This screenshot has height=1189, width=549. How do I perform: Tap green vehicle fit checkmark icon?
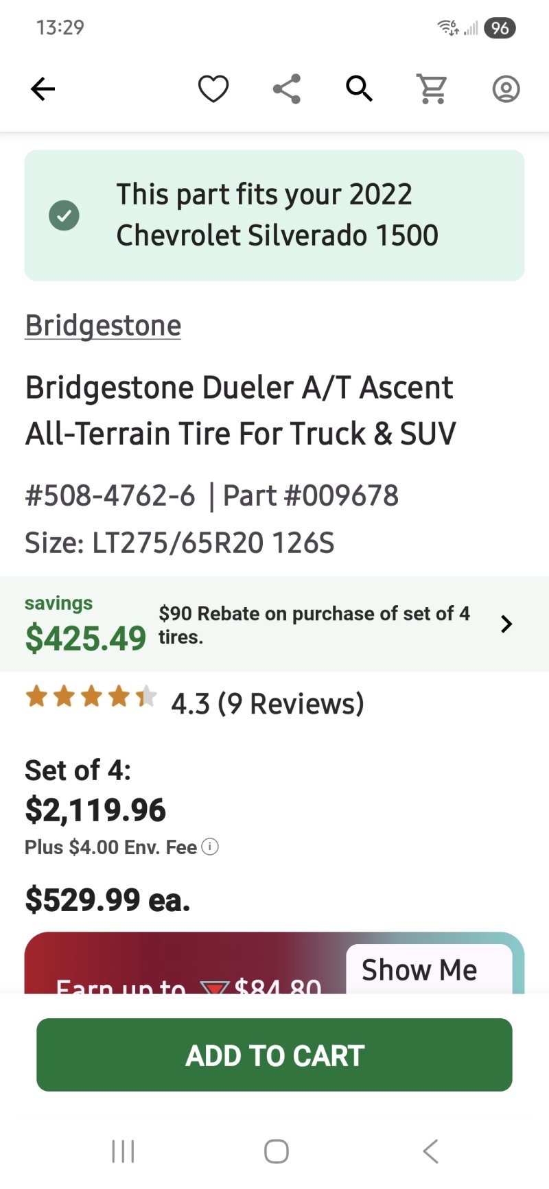coord(65,215)
